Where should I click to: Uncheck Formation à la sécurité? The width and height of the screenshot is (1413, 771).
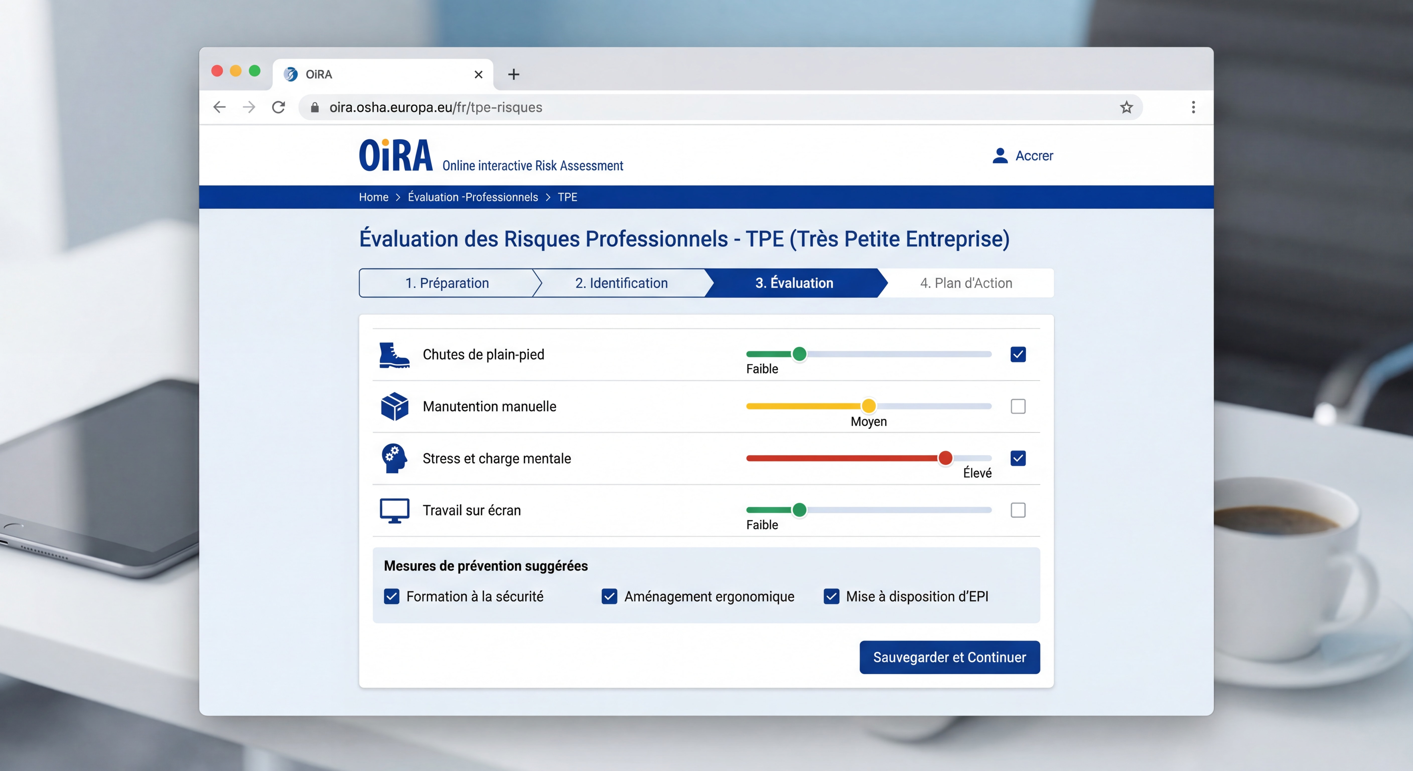(392, 597)
